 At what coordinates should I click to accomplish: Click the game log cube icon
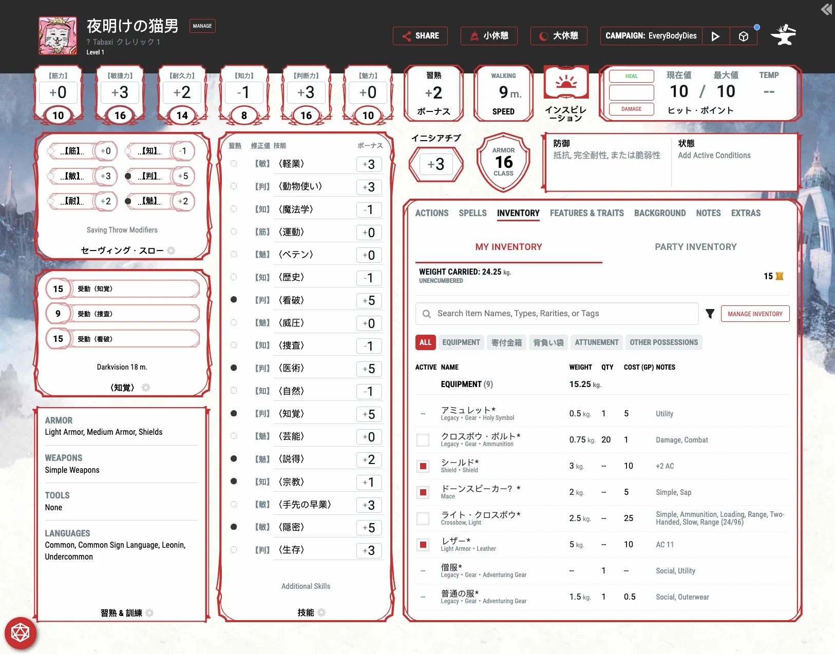coord(743,36)
